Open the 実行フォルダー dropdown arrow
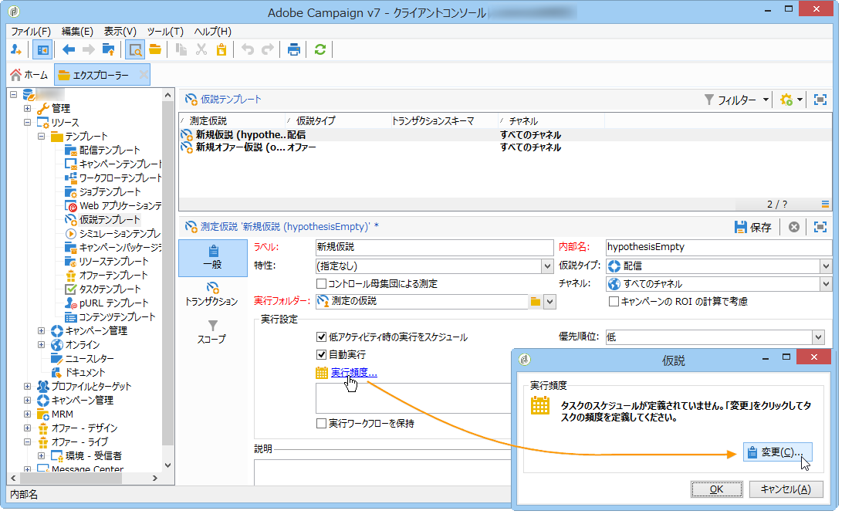The width and height of the screenshot is (852, 521). 550,302
